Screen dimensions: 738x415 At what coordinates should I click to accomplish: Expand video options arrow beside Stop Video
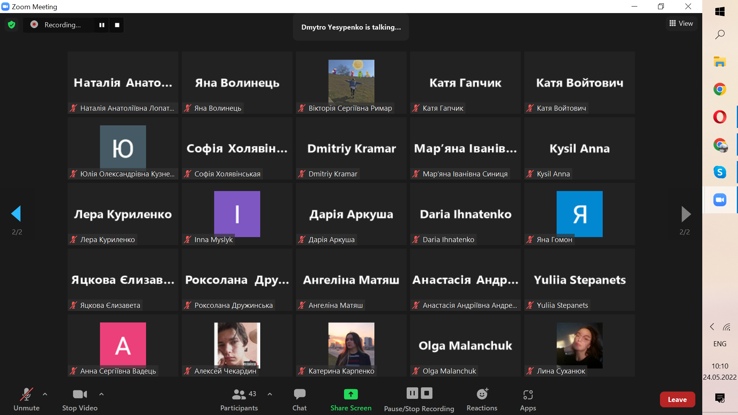(101, 394)
